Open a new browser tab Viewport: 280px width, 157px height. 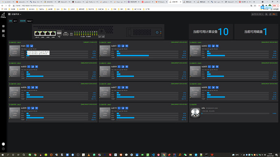[254, 2]
